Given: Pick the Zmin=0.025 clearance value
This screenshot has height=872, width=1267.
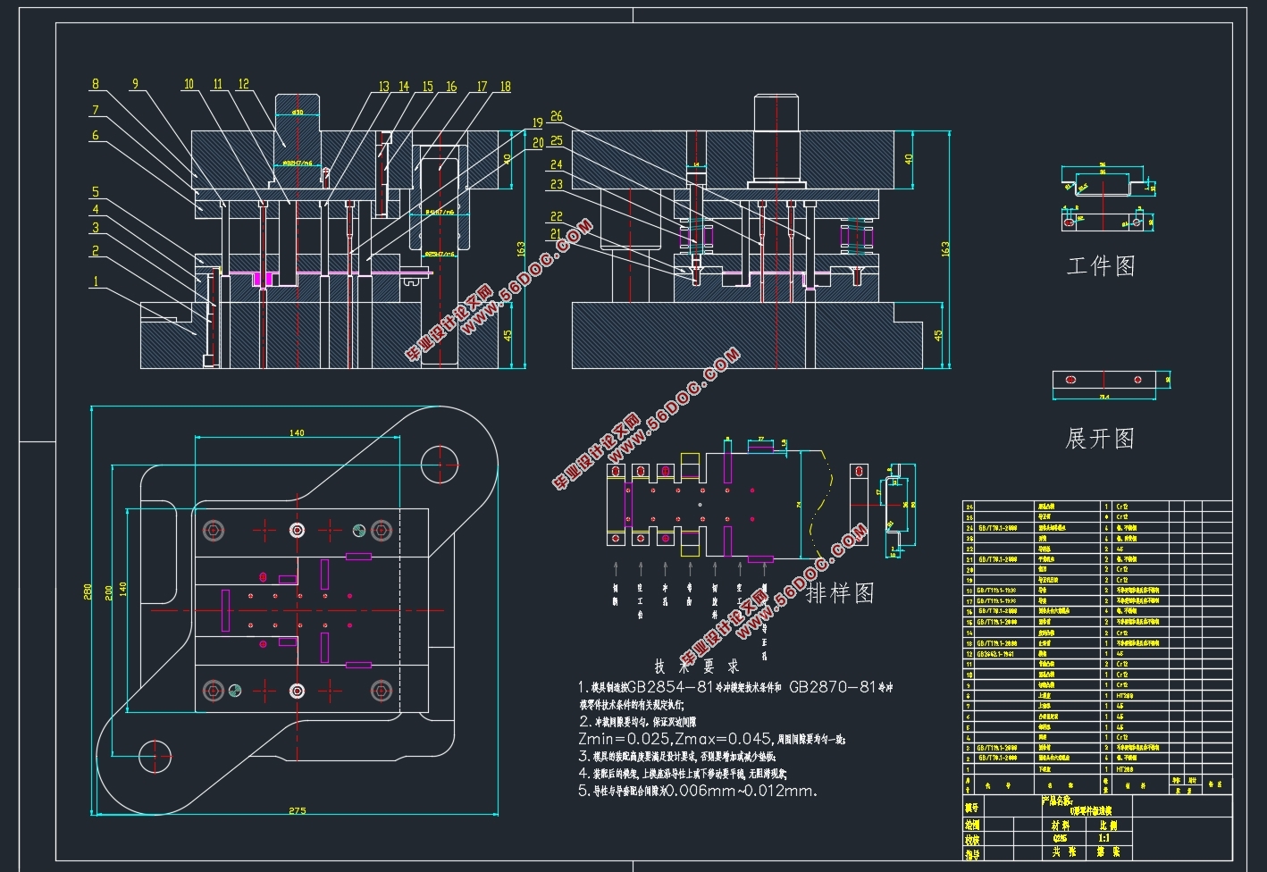Looking at the screenshot, I should pyautogui.click(x=625, y=739).
